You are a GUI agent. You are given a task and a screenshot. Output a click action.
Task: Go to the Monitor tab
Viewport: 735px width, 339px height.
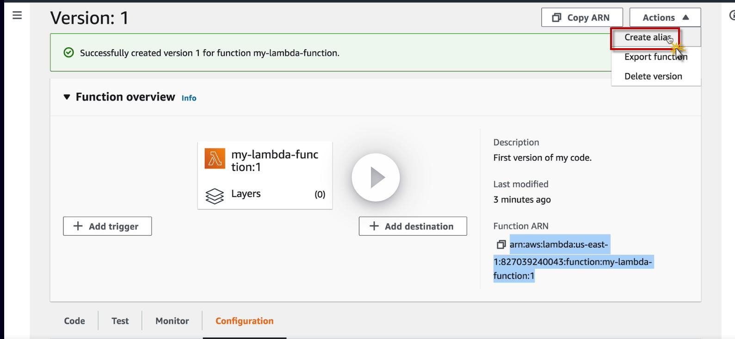point(172,321)
